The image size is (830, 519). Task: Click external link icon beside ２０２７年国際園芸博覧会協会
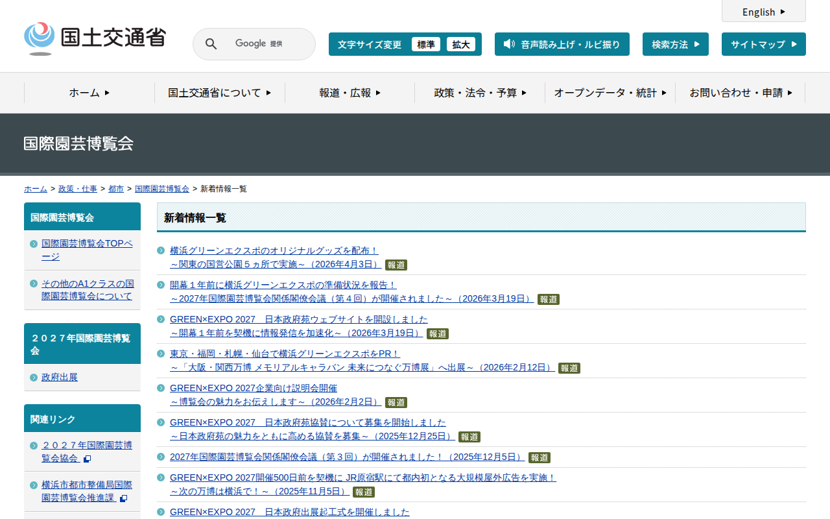coord(87,459)
